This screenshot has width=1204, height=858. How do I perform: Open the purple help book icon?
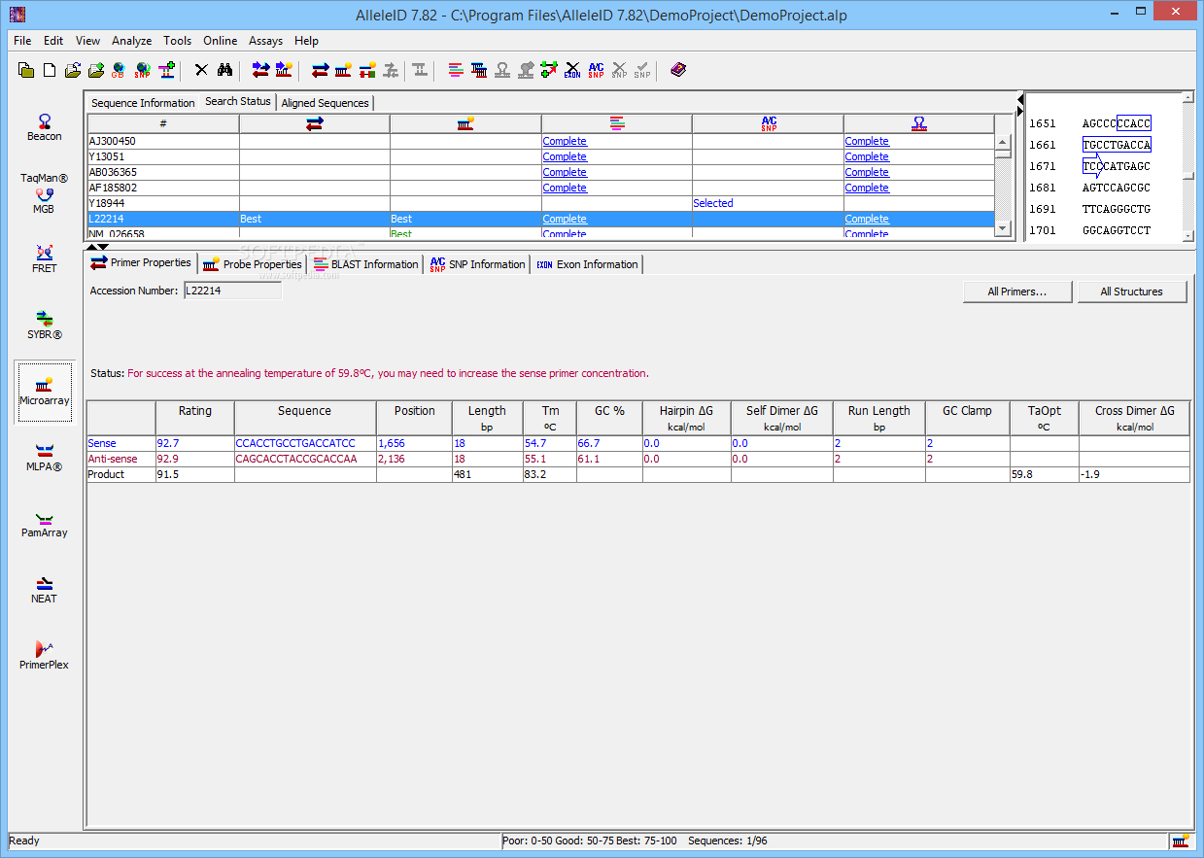pos(678,70)
